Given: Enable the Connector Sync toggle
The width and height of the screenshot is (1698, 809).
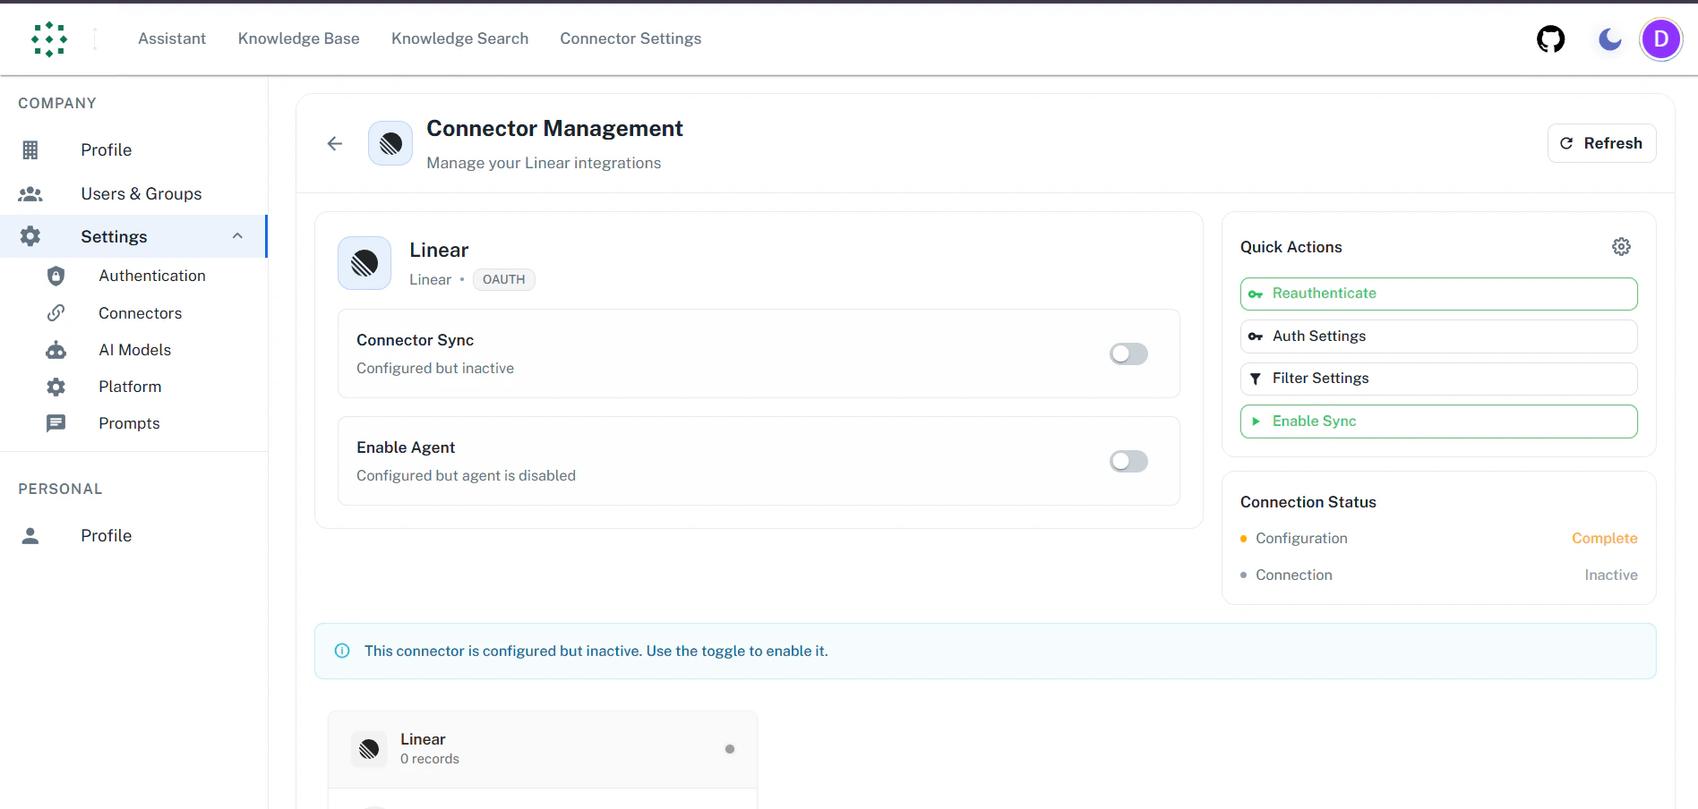Looking at the screenshot, I should tap(1128, 353).
